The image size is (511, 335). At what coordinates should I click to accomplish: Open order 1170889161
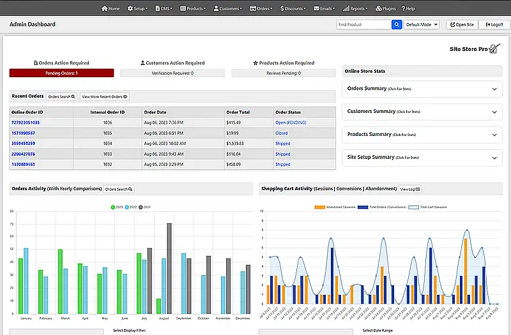[x=23, y=165]
